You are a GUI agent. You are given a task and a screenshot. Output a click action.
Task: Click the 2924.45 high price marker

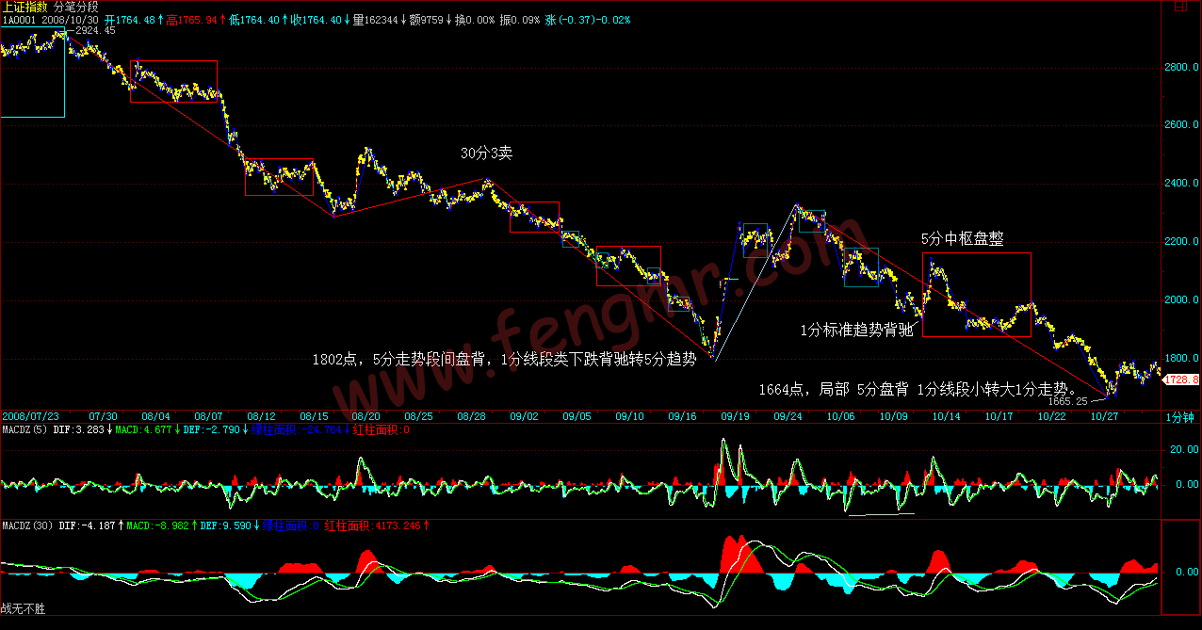pos(94,31)
